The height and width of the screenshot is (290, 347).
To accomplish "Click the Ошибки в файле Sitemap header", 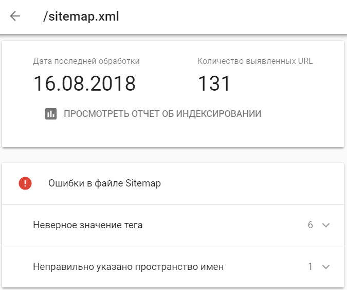I will pos(104,183).
